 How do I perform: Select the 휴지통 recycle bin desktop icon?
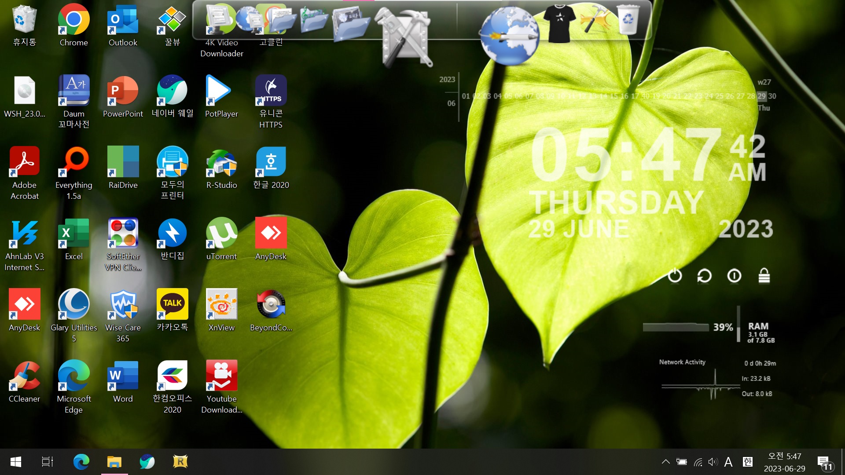click(x=24, y=26)
